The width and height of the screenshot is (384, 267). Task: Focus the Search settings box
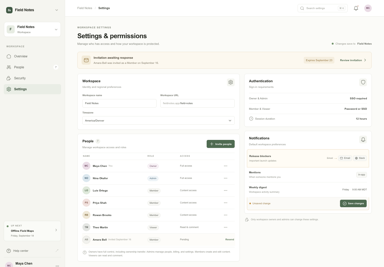[x=322, y=8]
